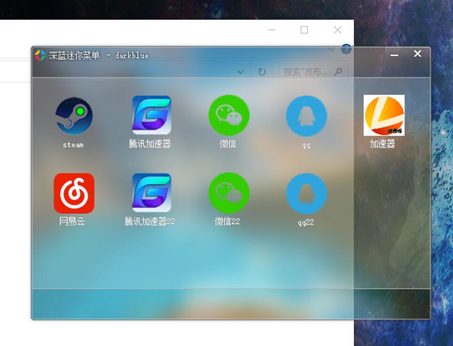453x346 pixels.
Task: Click the 微信22 label text
Action: 227,222
